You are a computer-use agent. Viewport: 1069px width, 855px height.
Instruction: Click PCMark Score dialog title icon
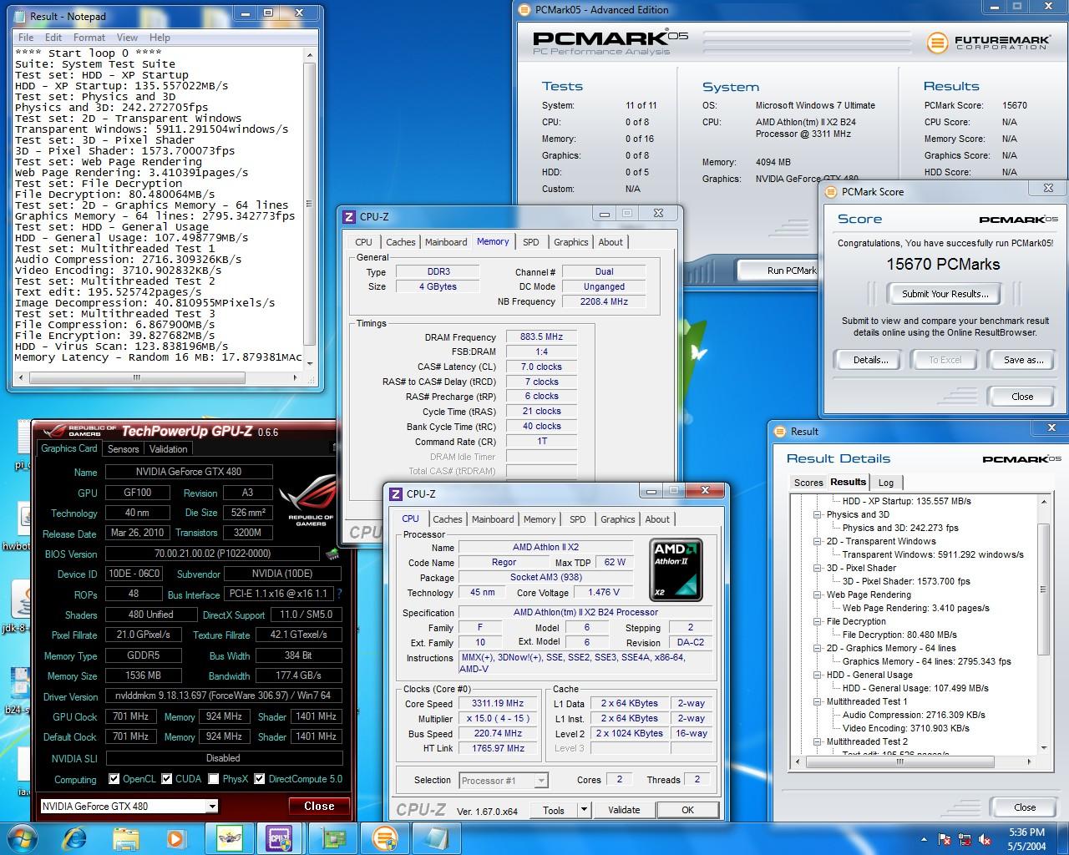point(831,192)
